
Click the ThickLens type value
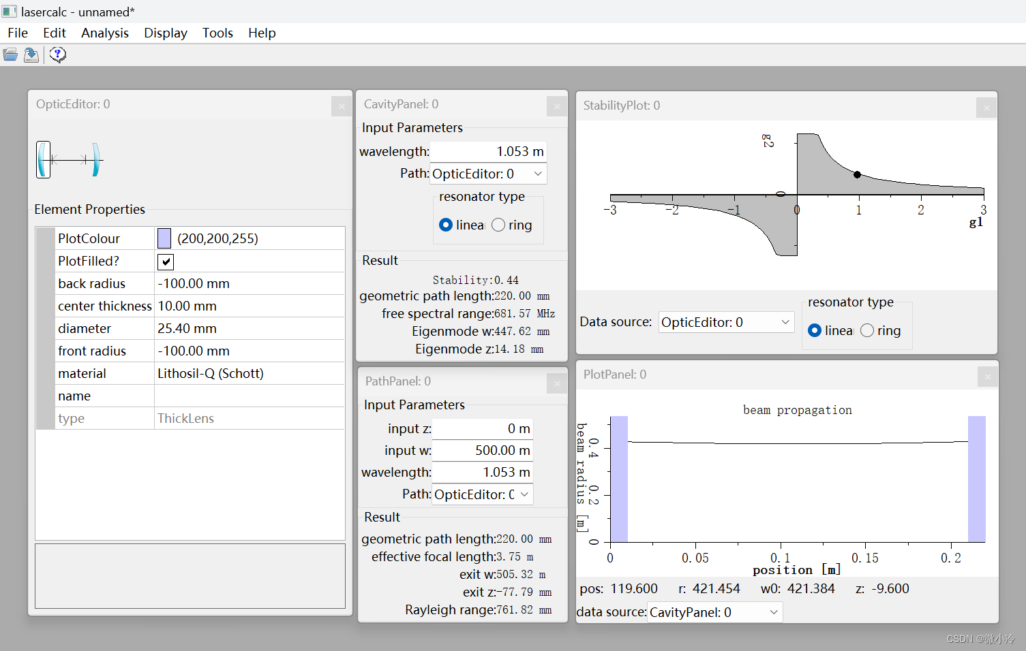pos(250,418)
